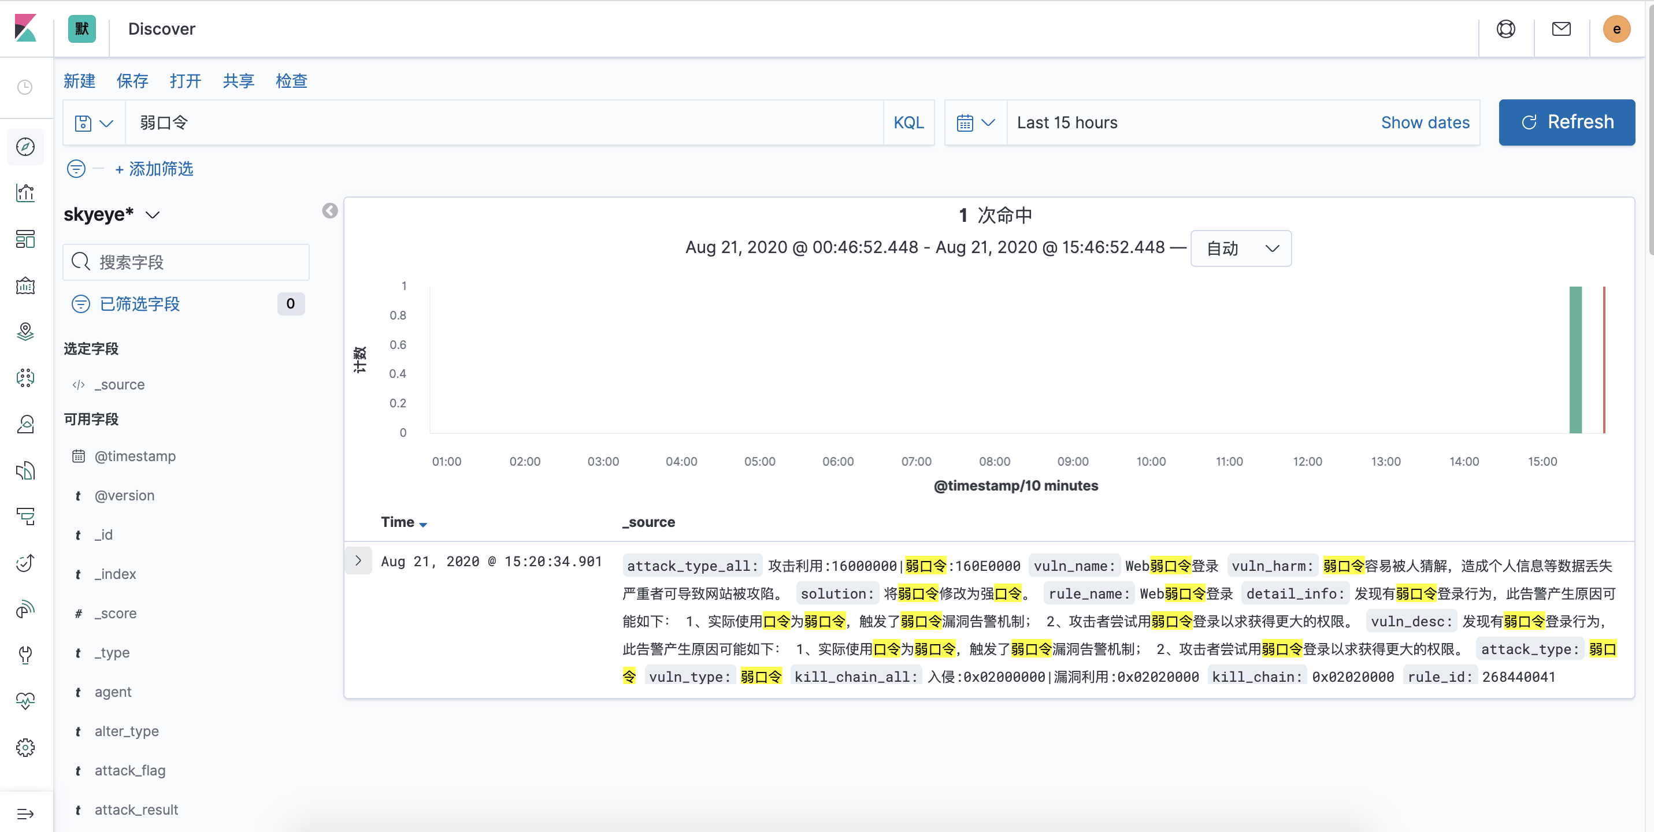Open the mail newsfeed icon
Viewport: 1654px width, 832px height.
click(1562, 29)
